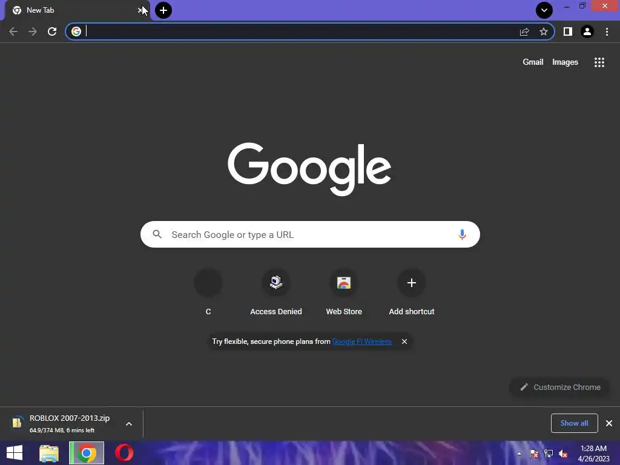
Task: Click the forward navigation arrow
Action: tap(33, 31)
